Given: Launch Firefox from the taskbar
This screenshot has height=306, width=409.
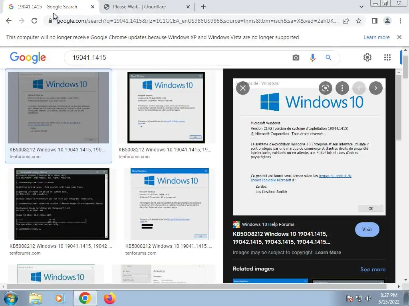Looking at the screenshot, I should click(110, 298).
